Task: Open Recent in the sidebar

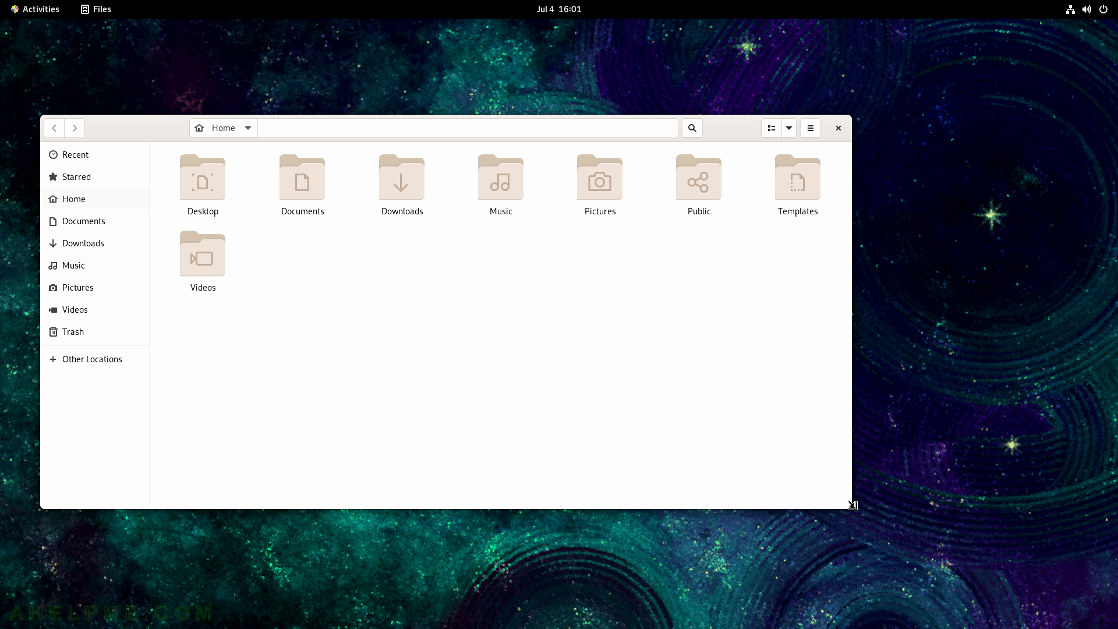Action: (95, 155)
